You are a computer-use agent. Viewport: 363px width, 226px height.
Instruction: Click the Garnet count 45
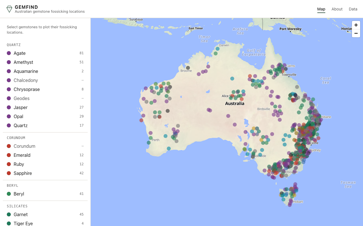pyautogui.click(x=82, y=214)
